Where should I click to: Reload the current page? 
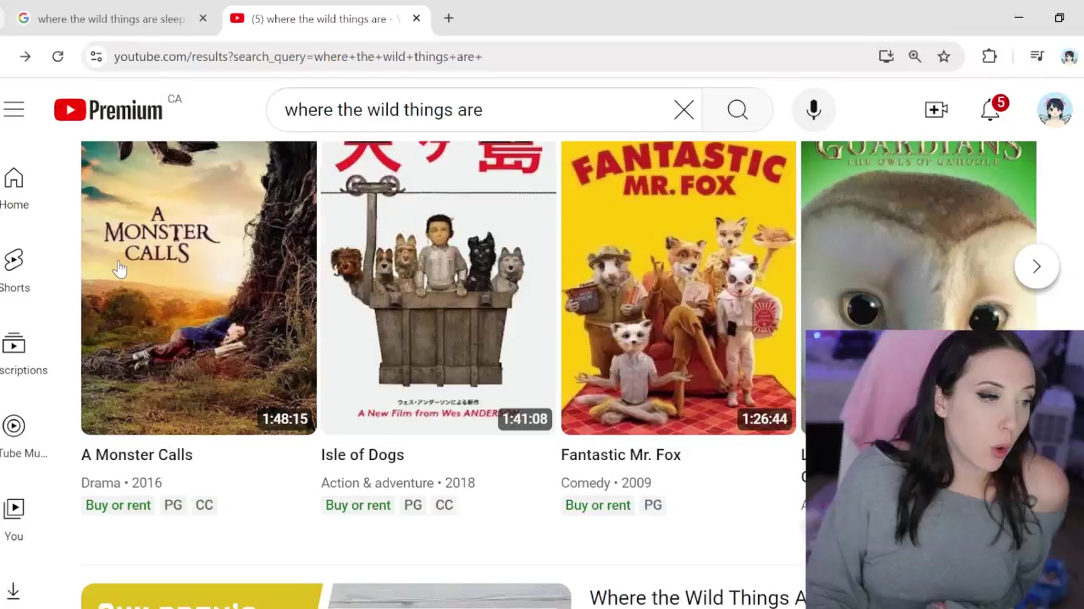(58, 56)
